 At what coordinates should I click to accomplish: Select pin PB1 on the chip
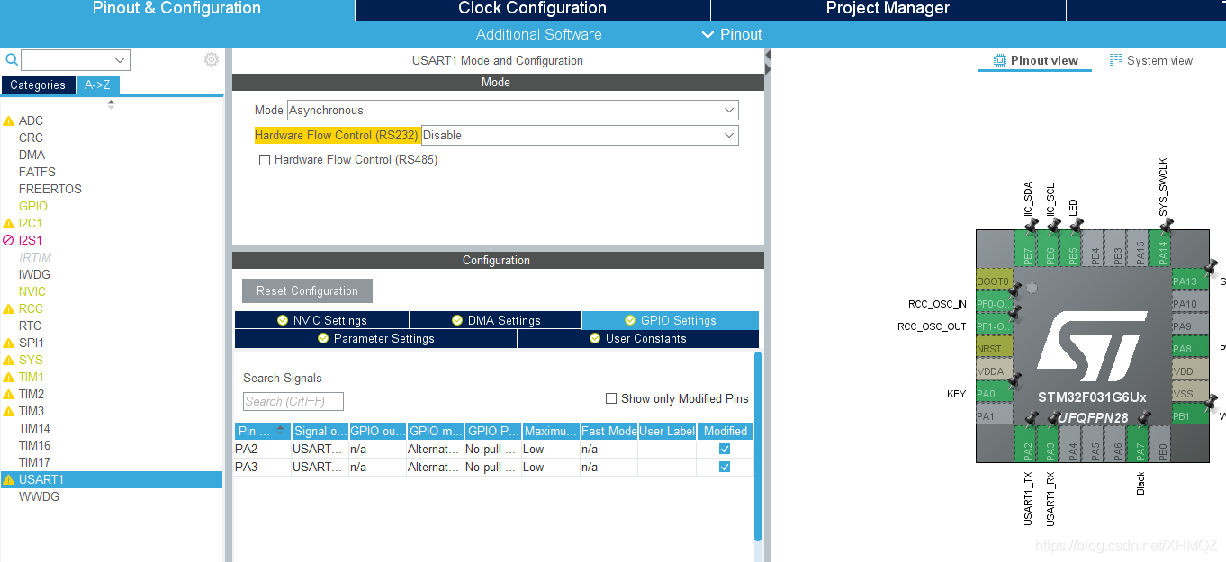coord(1190,415)
